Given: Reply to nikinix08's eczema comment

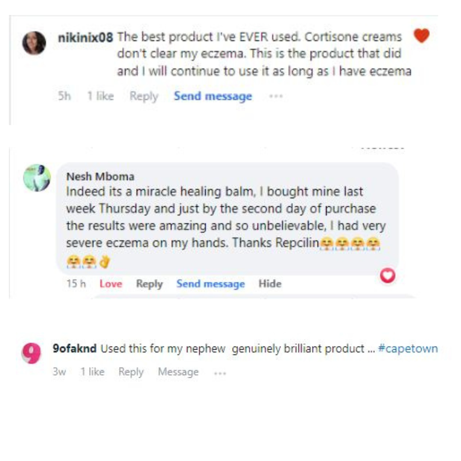Looking at the screenshot, I should 144,96.
